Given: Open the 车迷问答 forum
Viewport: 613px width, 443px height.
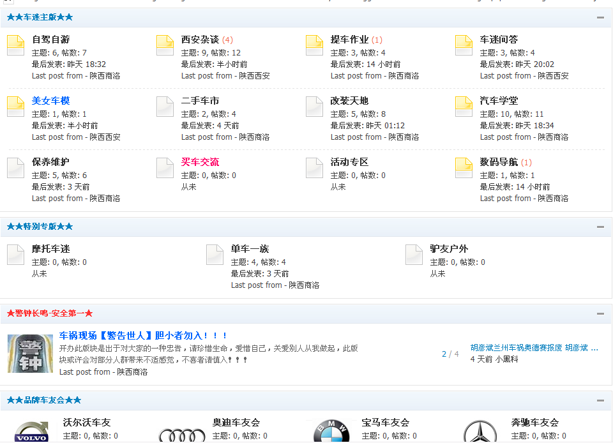Looking at the screenshot, I should click(x=499, y=40).
